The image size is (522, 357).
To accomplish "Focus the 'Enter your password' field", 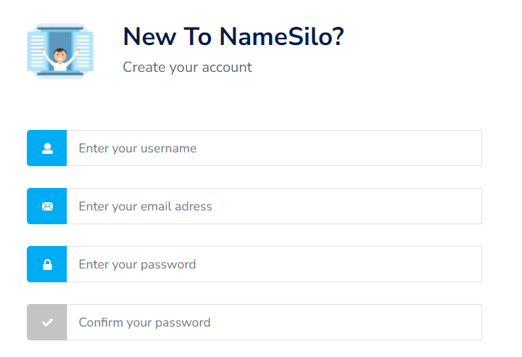I will coord(274,264).
